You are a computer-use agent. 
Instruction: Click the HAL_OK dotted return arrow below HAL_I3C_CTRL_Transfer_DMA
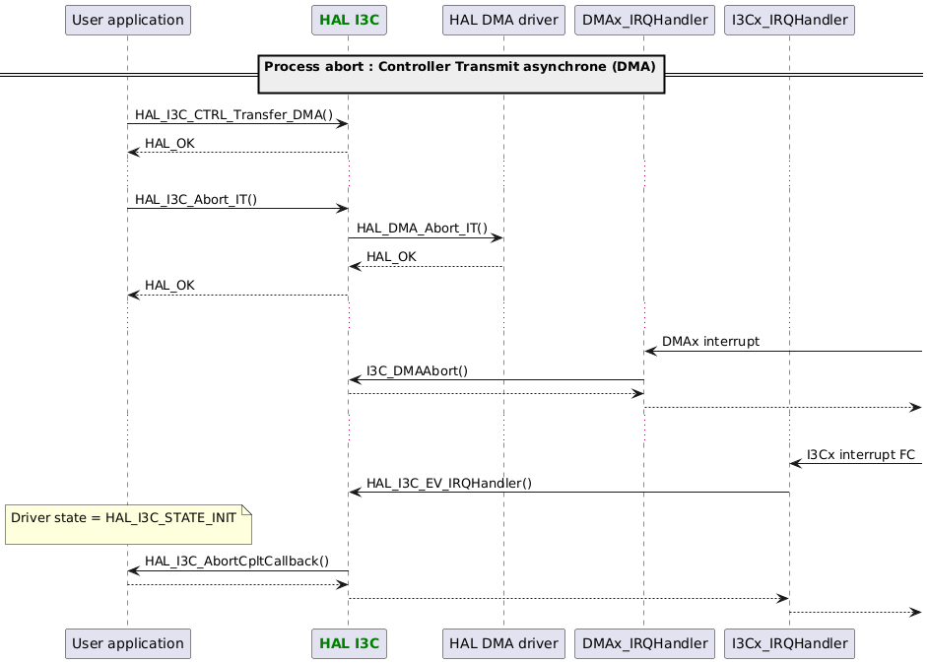point(236,153)
